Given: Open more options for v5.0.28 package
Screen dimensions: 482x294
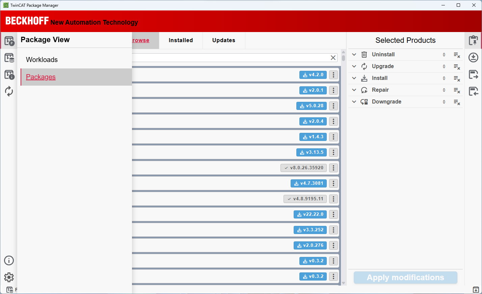Looking at the screenshot, I should pyautogui.click(x=333, y=106).
